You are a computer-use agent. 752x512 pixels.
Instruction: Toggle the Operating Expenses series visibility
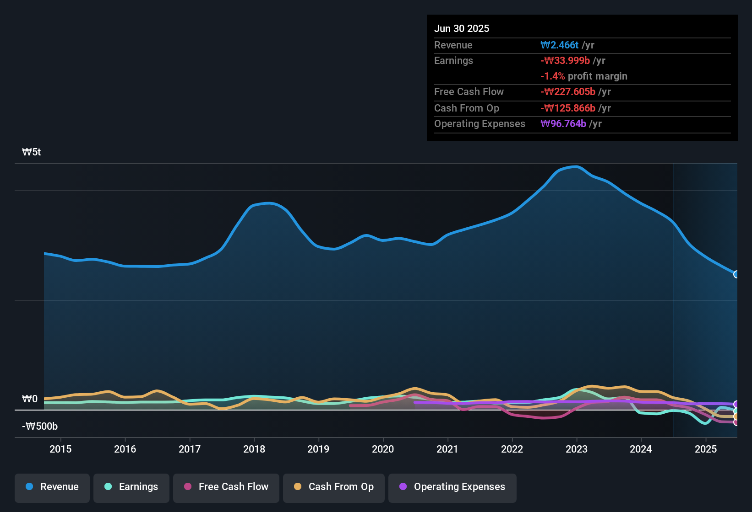[x=452, y=487]
